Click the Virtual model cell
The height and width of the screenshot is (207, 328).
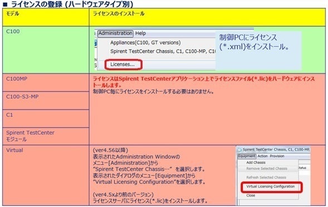point(46,175)
